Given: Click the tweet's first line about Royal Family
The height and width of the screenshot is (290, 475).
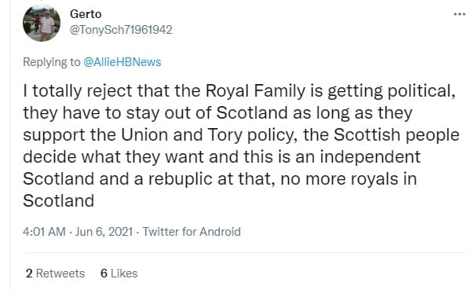Looking at the screenshot, I should tap(239, 90).
